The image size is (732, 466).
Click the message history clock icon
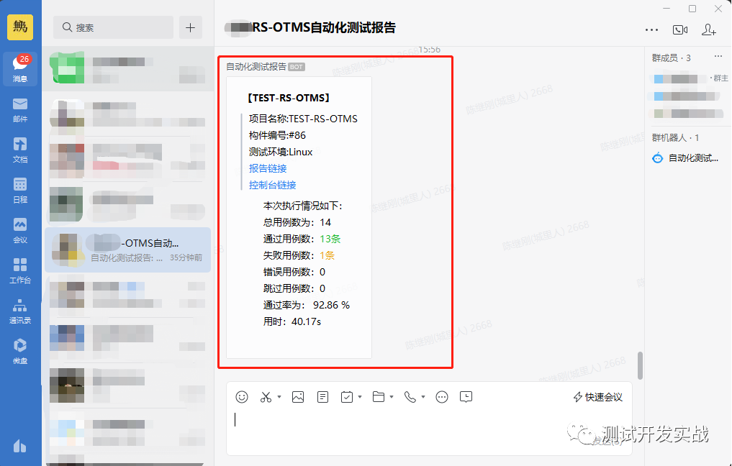coord(466,397)
